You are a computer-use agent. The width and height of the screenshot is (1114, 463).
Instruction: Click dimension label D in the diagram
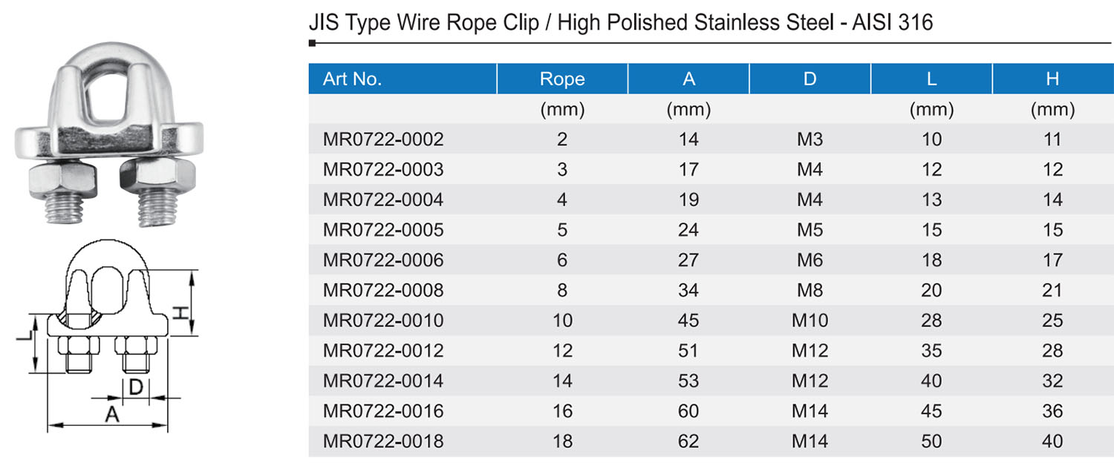pyautogui.click(x=136, y=387)
